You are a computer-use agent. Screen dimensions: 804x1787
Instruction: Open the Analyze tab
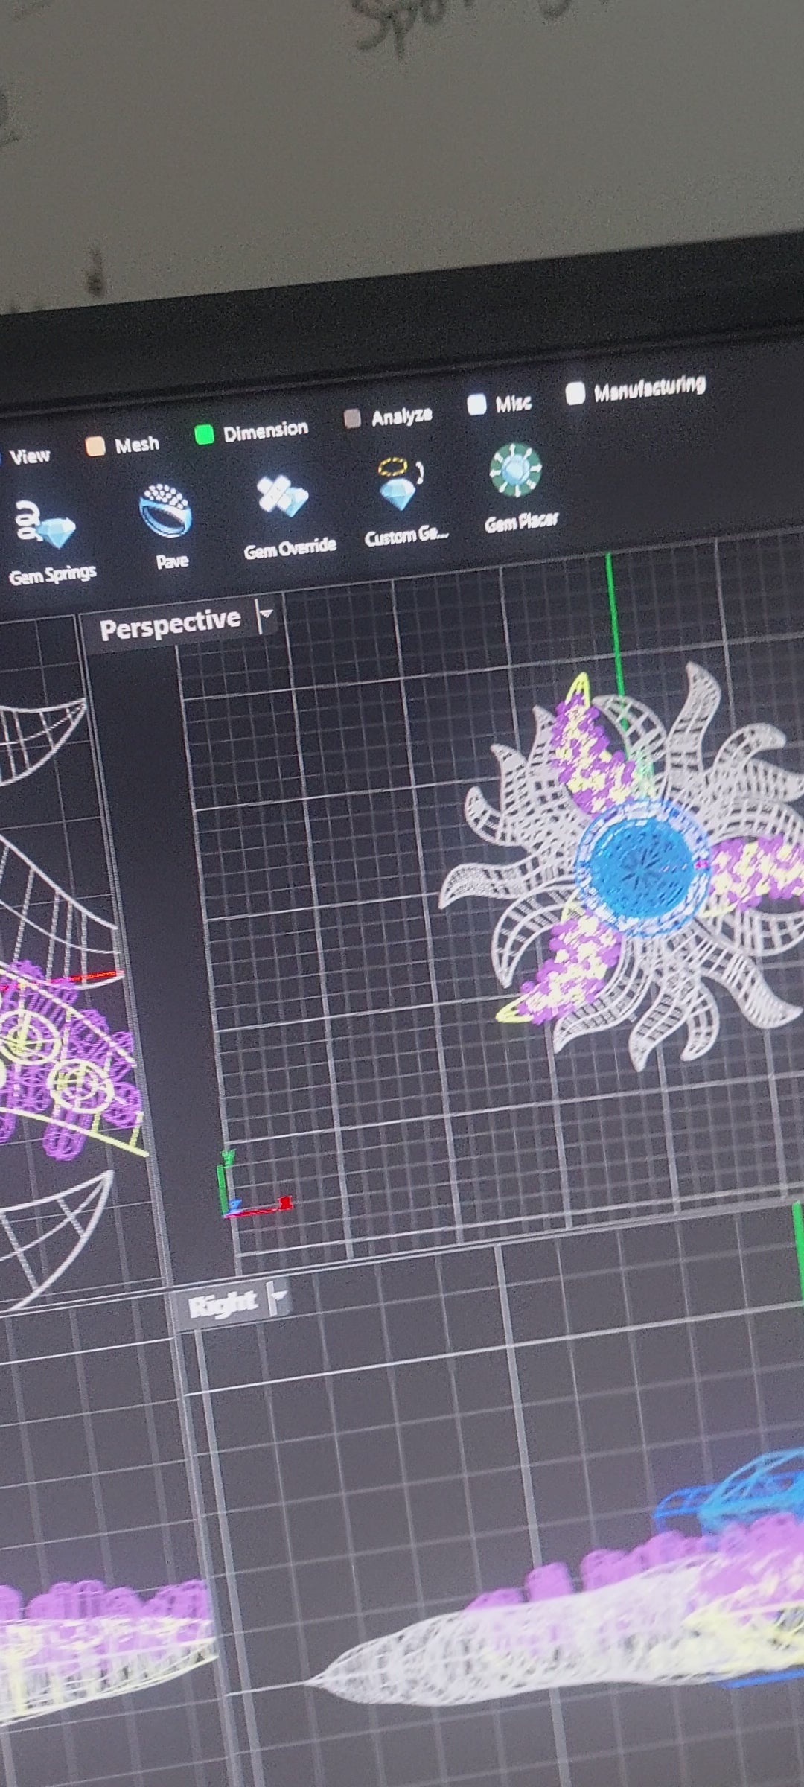[x=389, y=417]
